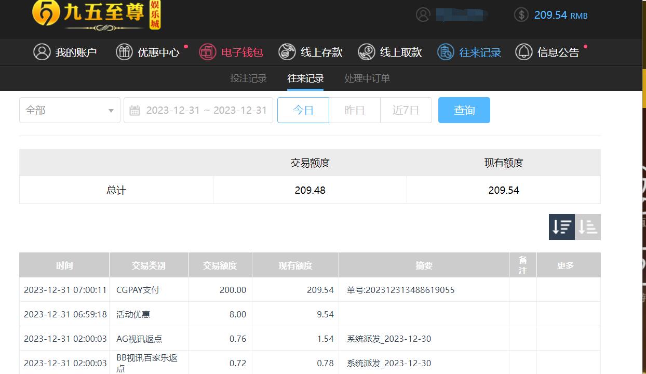Go to 电子钱包
The width and height of the screenshot is (646, 374).
click(x=243, y=52)
